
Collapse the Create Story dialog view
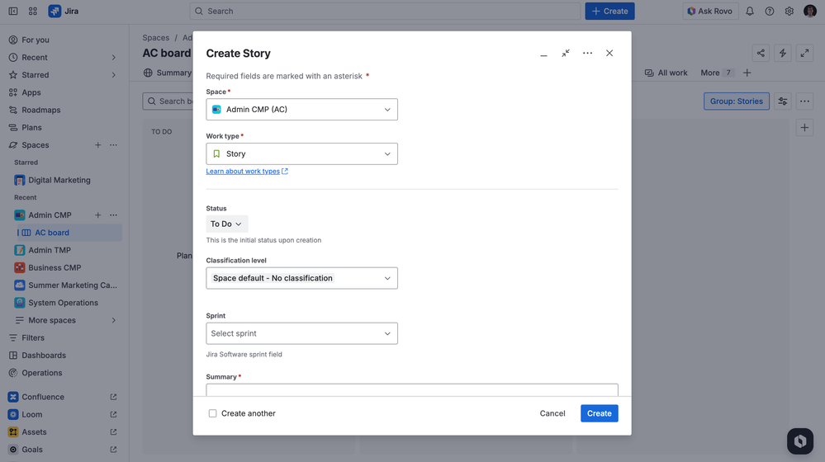(x=566, y=53)
